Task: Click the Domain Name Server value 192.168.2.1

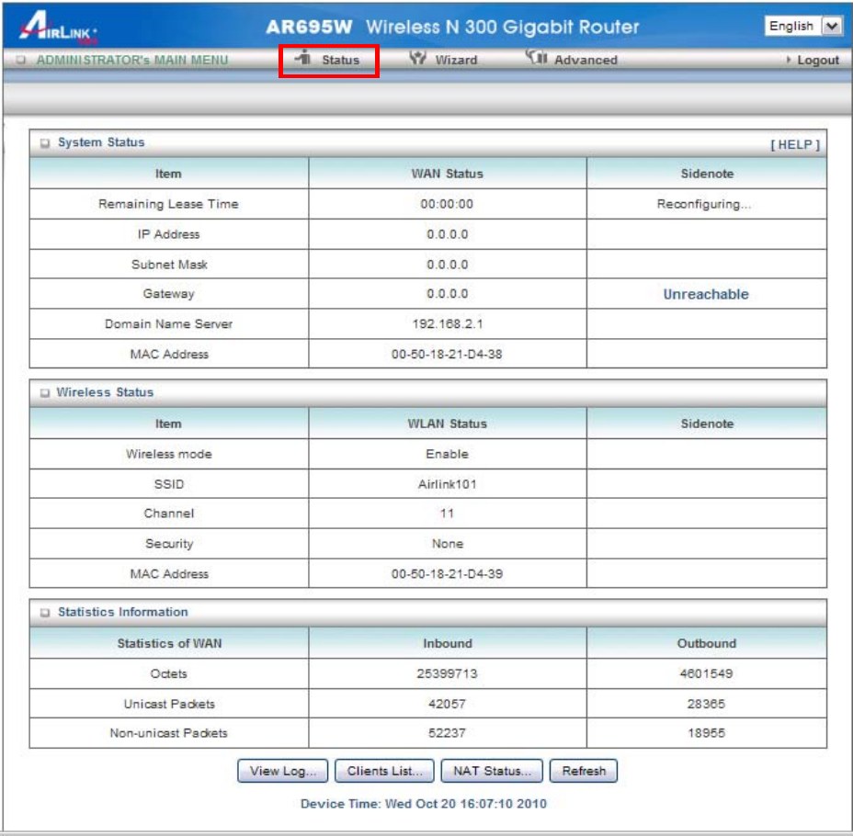Action: (x=447, y=324)
